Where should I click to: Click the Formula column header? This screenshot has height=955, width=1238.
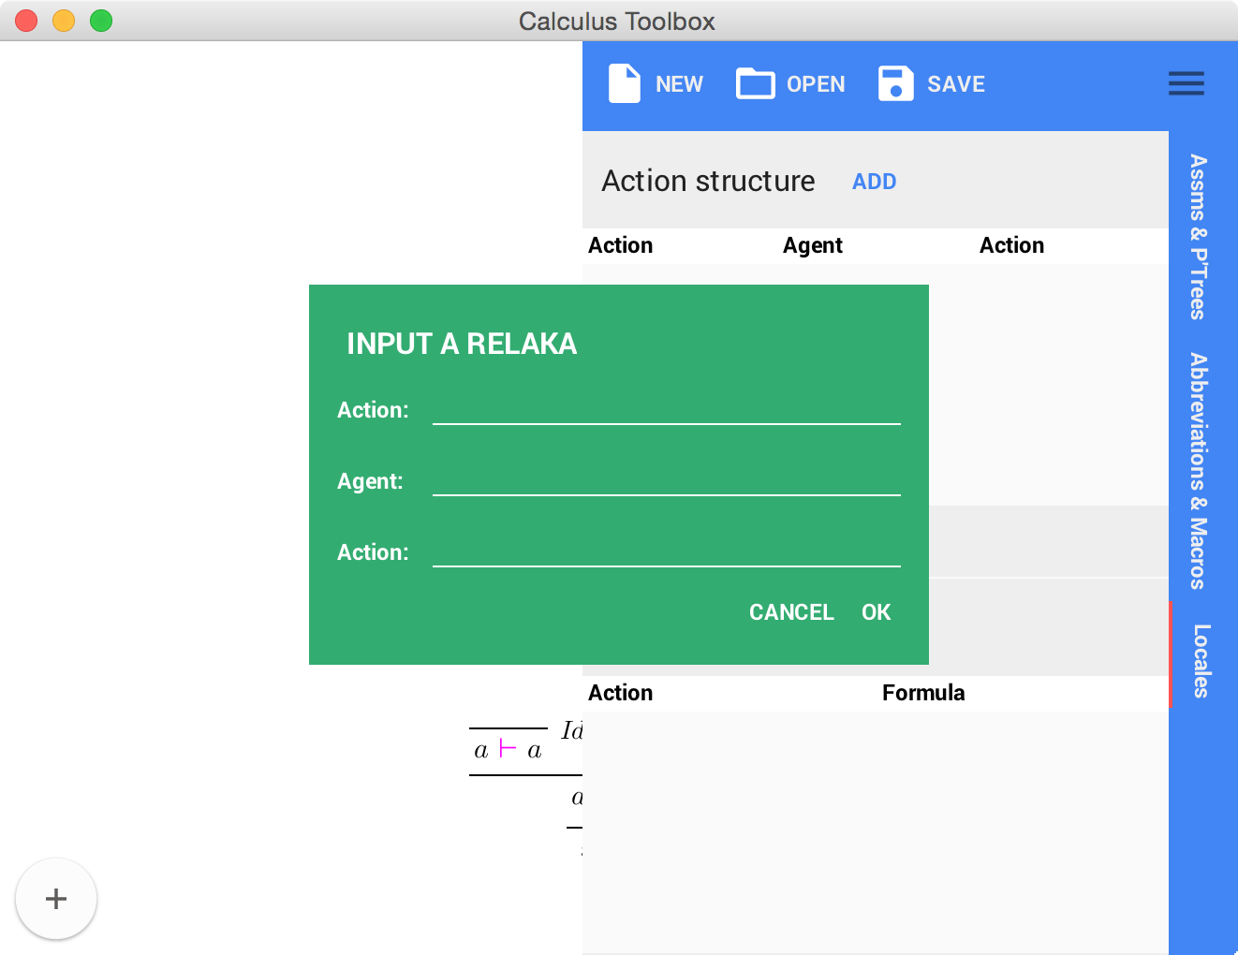click(923, 693)
